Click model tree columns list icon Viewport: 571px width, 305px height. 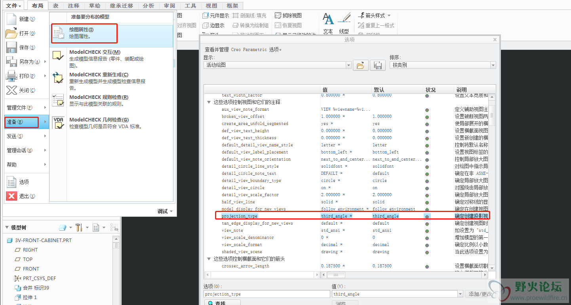point(95,227)
